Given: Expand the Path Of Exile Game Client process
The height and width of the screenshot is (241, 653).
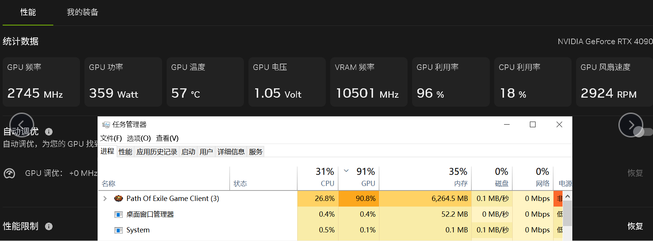Looking at the screenshot, I should click(x=105, y=198).
